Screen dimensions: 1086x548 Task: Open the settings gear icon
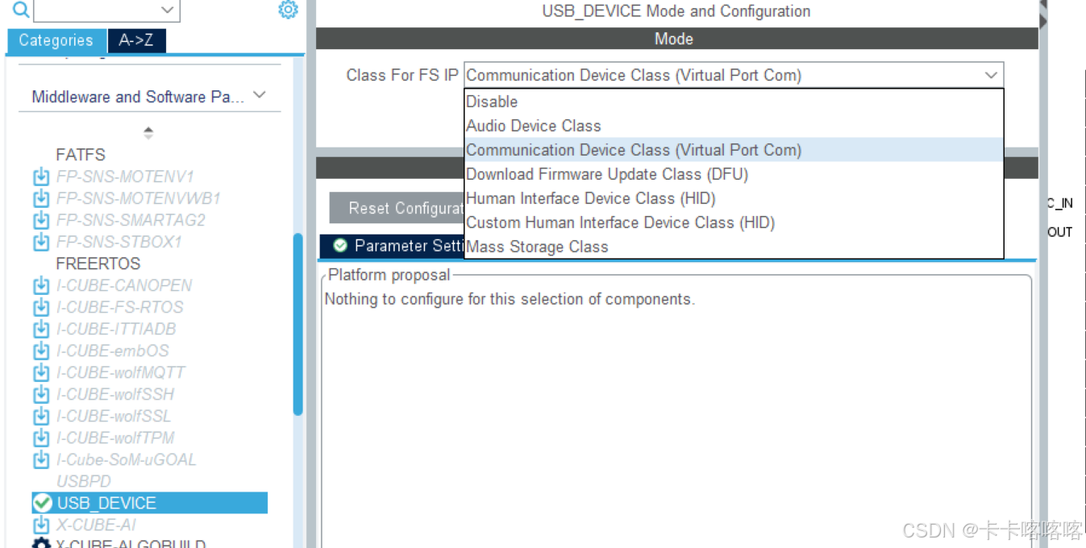click(288, 10)
